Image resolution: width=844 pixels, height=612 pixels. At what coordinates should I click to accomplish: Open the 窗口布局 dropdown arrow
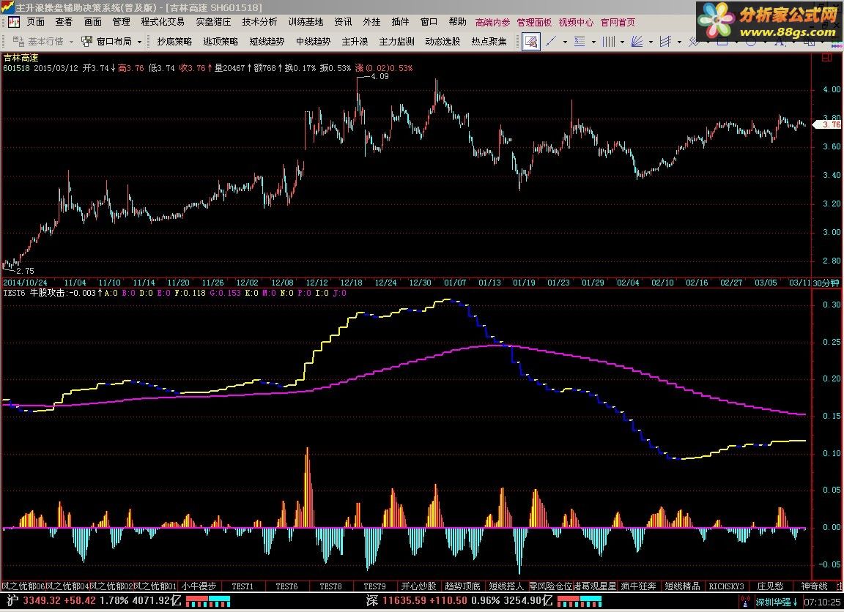click(x=139, y=42)
